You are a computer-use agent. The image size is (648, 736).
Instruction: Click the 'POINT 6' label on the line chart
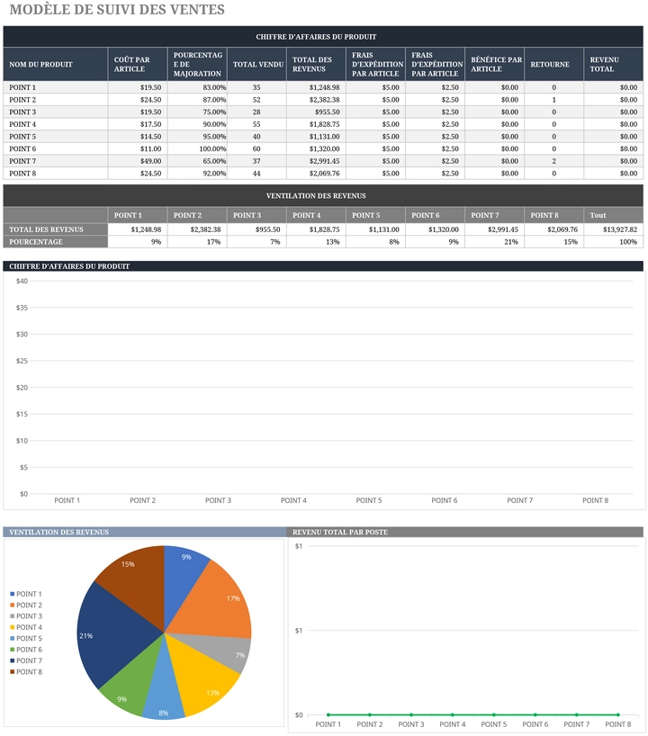point(535,724)
